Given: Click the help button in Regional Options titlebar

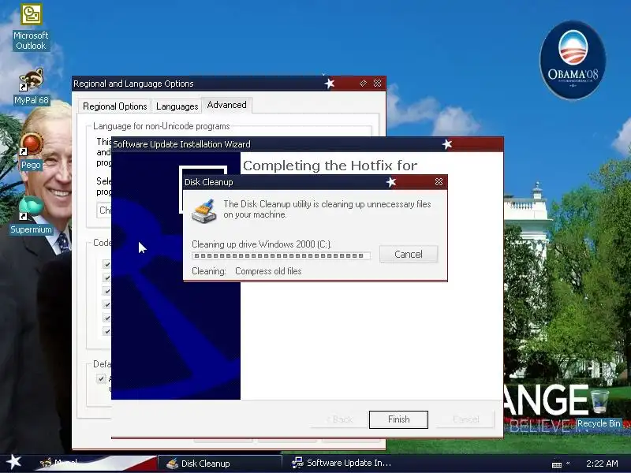Looking at the screenshot, I should point(363,83).
